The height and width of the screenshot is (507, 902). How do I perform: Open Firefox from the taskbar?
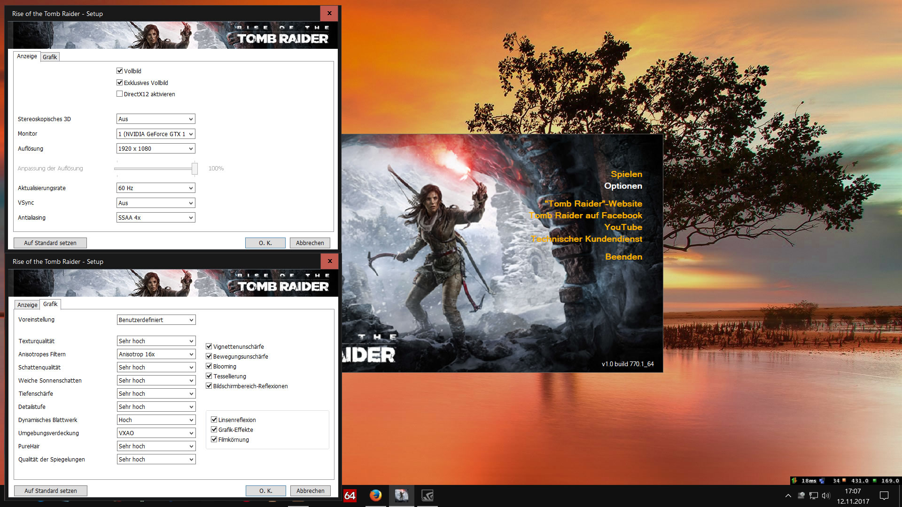tap(375, 495)
